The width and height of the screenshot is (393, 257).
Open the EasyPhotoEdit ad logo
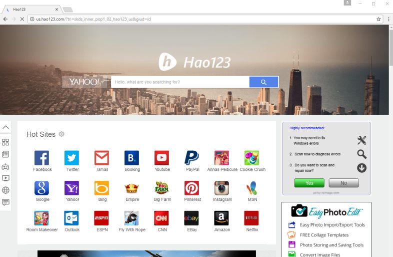pyautogui.click(x=326, y=211)
